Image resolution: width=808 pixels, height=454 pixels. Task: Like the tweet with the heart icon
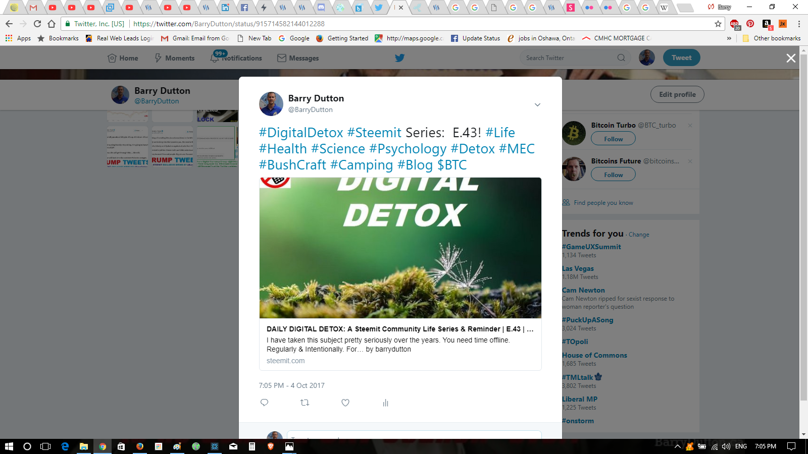click(x=345, y=403)
